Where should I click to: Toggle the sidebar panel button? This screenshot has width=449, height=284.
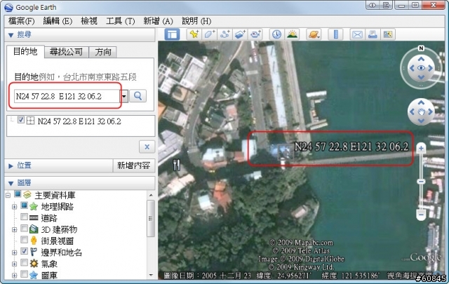[x=172, y=34]
